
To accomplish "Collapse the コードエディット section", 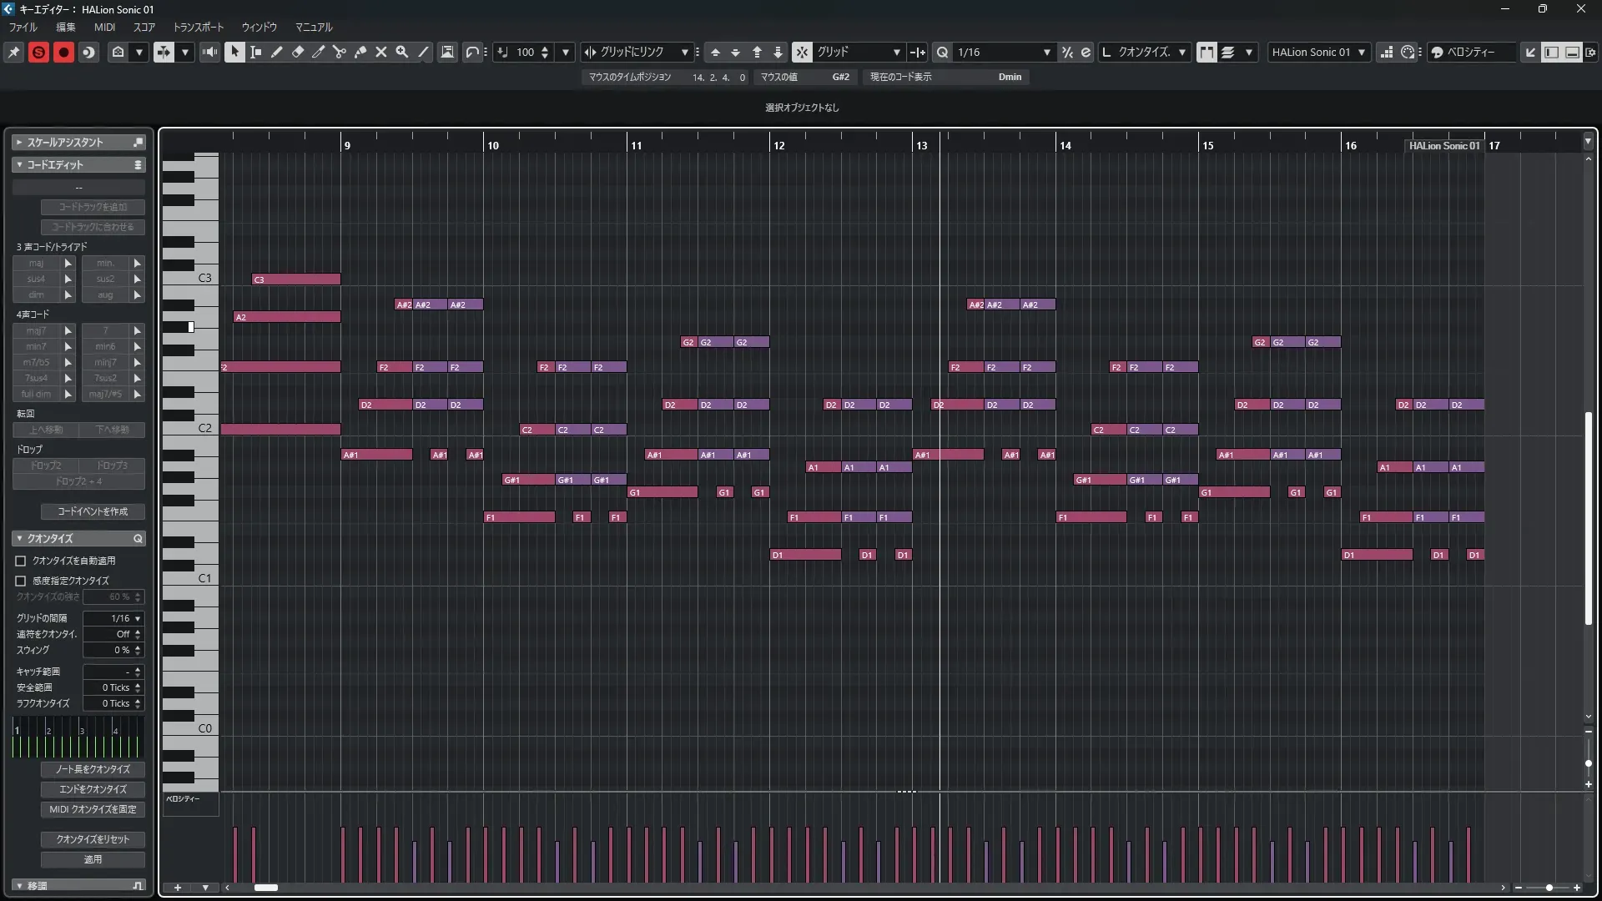I will click(x=19, y=164).
